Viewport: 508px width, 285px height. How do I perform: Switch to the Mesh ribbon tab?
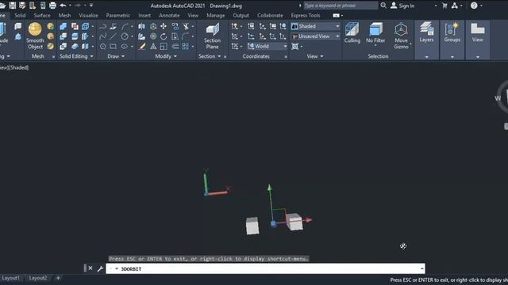point(64,15)
